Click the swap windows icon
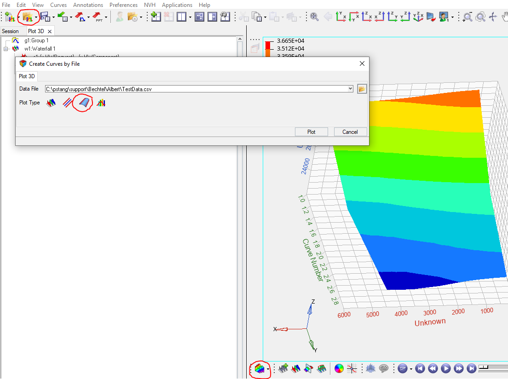The image size is (508, 379). pyautogui.click(x=212, y=17)
